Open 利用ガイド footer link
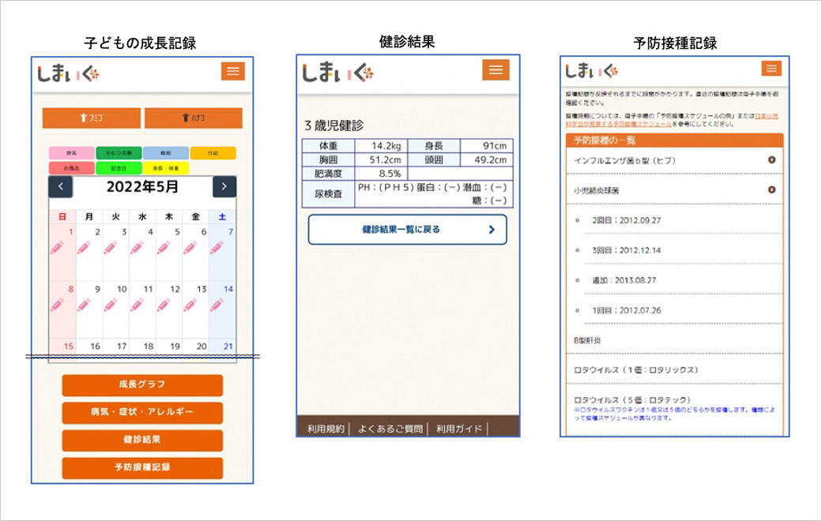The image size is (822, 521). (x=459, y=429)
